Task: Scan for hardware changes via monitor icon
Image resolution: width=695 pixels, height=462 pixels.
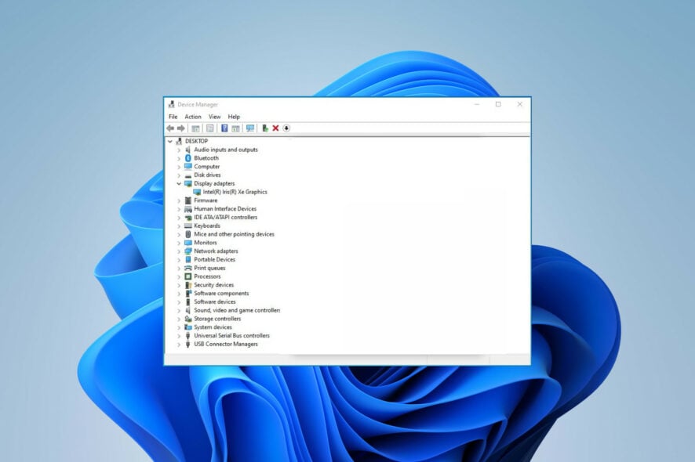Action: 250,128
